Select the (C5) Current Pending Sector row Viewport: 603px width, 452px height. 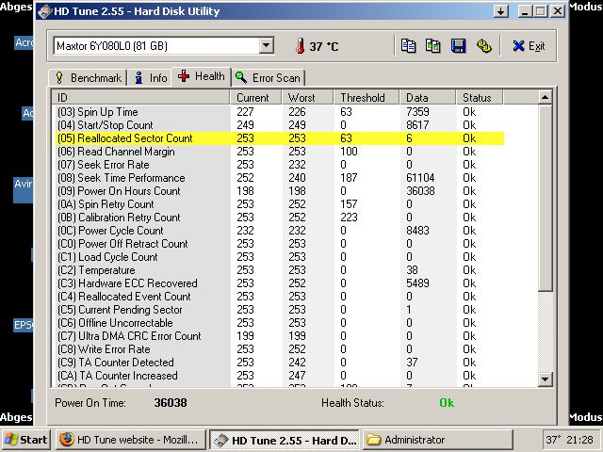[280, 310]
